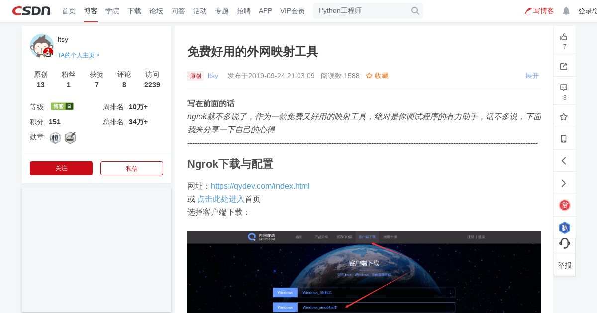597x313 pixels.
Task: Click the thumbs-up like icon
Action: click(x=564, y=37)
